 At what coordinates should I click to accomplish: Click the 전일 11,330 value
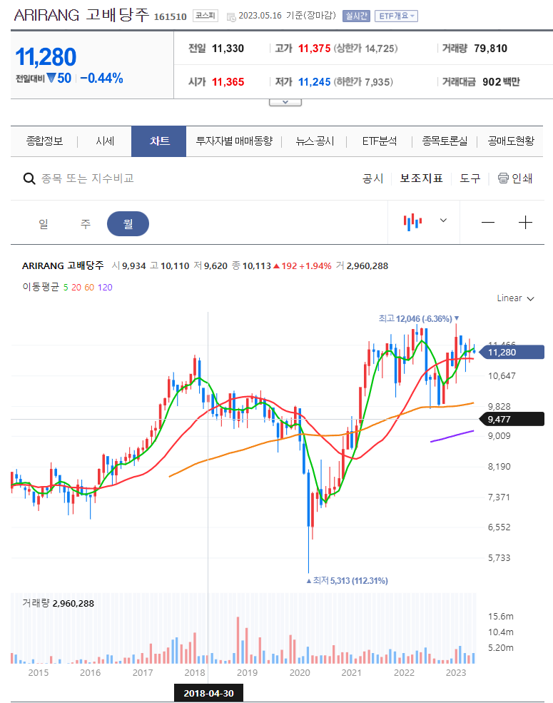[228, 49]
